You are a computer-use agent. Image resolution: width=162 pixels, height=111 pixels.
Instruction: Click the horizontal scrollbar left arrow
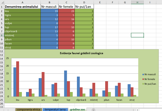[137, 109]
